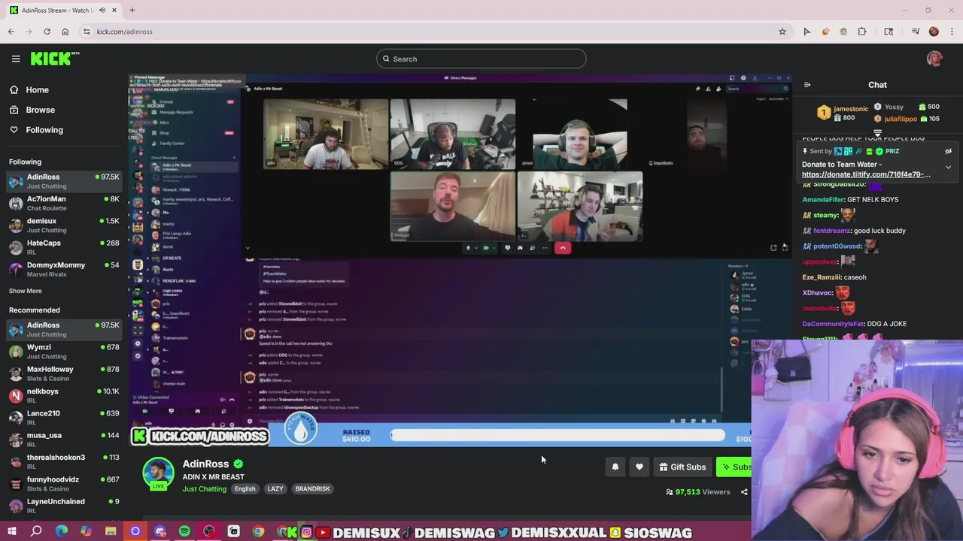Screen dimensions: 963x541
Task: Go to Browse in the sidebar
Action: 32,110
